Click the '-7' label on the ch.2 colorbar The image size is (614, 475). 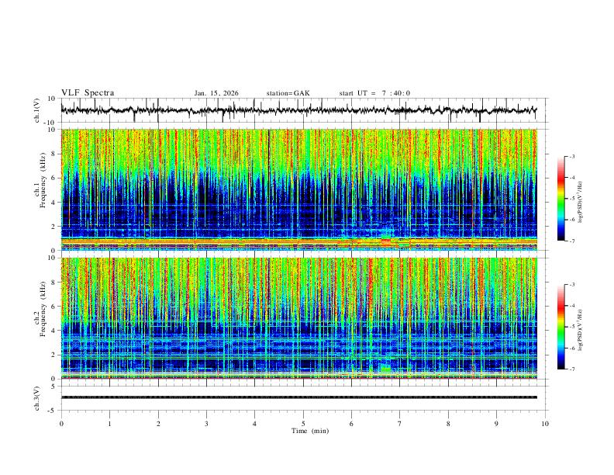coord(571,369)
